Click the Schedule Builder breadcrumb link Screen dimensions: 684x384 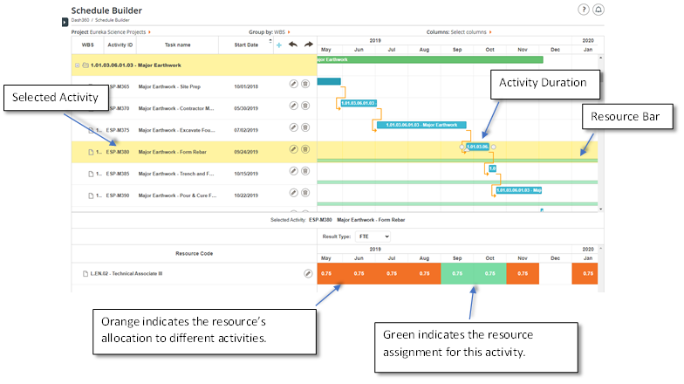tap(112, 20)
